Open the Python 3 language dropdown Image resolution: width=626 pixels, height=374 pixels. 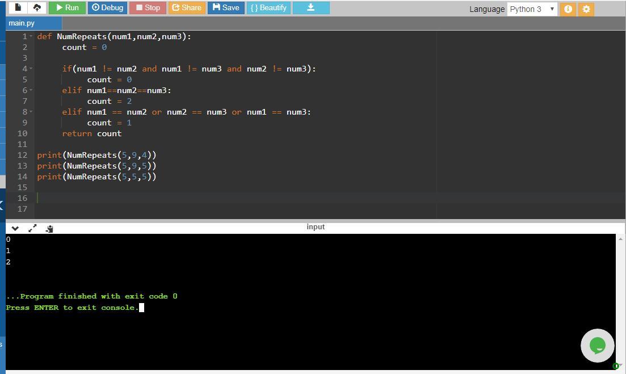coord(532,9)
